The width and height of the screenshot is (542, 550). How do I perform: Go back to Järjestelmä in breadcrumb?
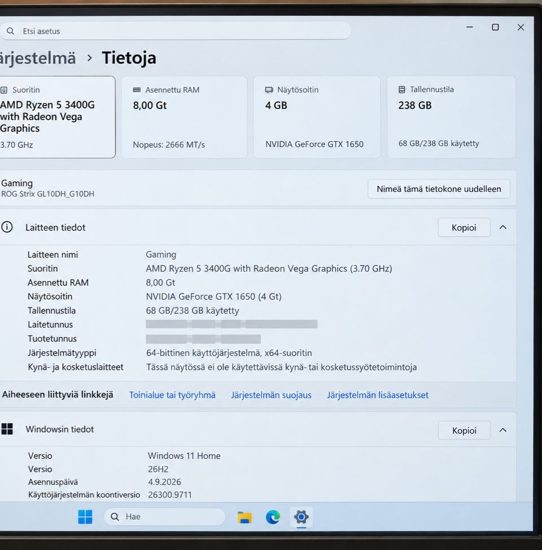click(38, 58)
